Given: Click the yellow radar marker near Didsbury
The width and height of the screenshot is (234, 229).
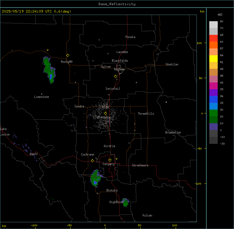Looking at the screenshot, I should point(105,113).
